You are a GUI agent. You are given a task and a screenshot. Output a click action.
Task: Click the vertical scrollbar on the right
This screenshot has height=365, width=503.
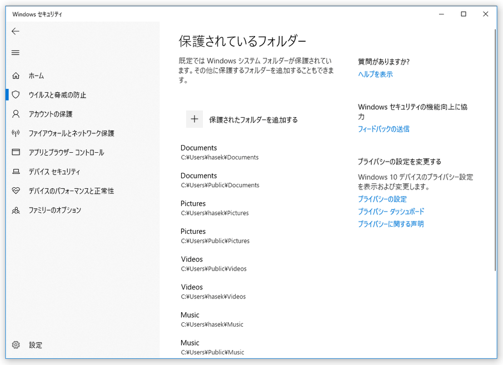point(495,151)
